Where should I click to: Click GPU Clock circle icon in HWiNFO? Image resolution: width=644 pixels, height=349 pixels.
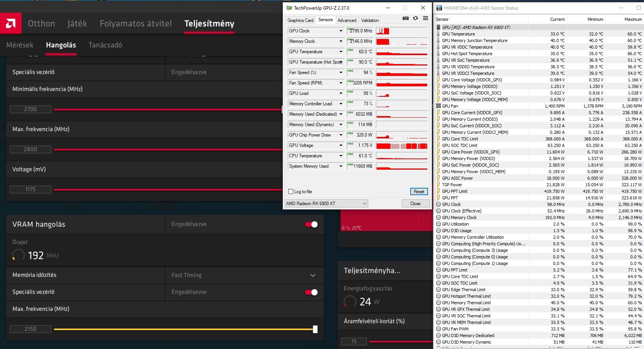pyautogui.click(x=438, y=204)
